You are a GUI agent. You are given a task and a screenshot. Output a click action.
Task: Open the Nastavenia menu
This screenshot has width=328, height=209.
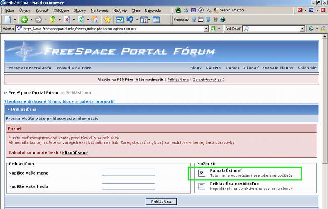click(x=100, y=11)
